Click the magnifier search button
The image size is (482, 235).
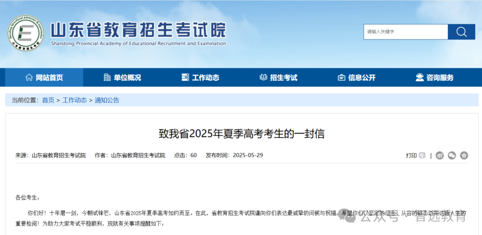(461, 32)
